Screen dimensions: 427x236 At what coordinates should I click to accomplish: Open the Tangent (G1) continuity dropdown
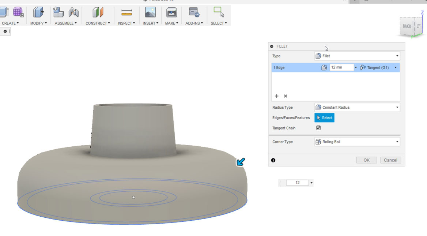coord(379,68)
